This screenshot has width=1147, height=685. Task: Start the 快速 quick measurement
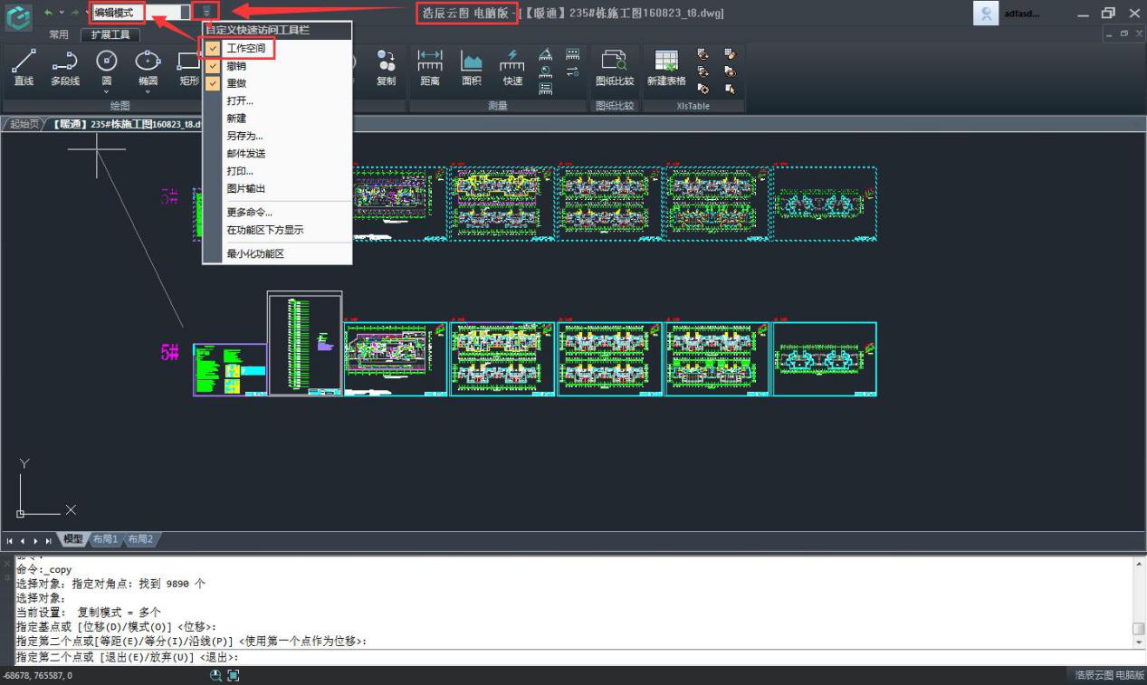(512, 68)
